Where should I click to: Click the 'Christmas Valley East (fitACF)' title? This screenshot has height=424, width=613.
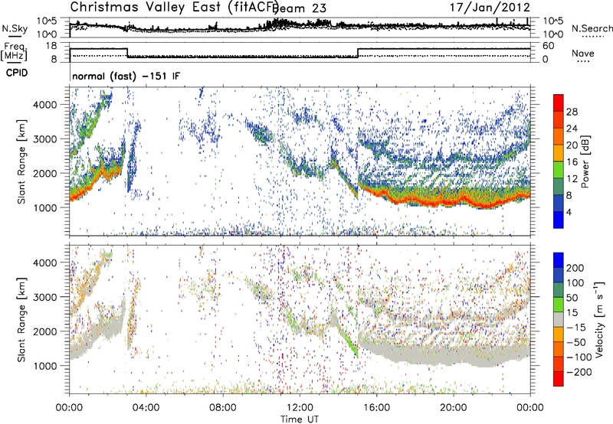174,8
